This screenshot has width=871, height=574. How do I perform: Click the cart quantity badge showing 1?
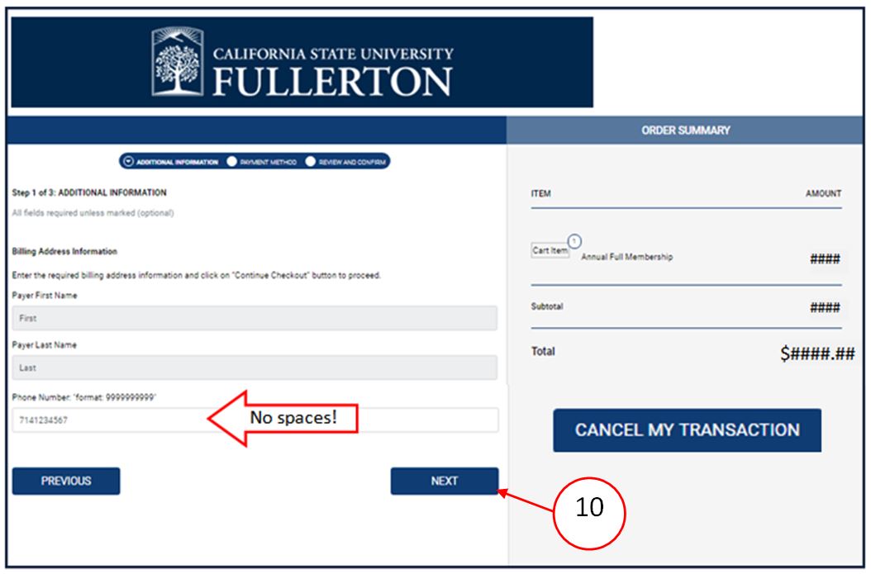(x=574, y=241)
